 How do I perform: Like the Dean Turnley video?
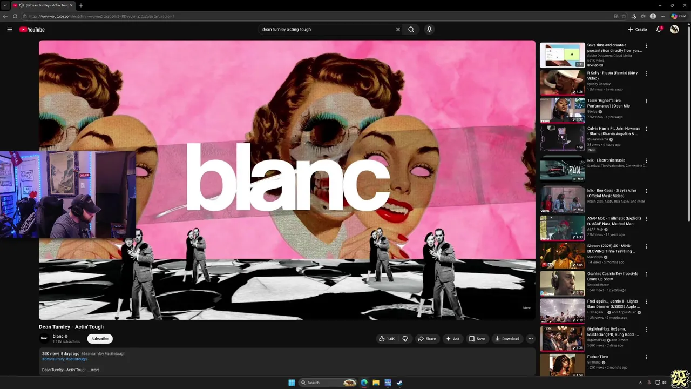387,339
